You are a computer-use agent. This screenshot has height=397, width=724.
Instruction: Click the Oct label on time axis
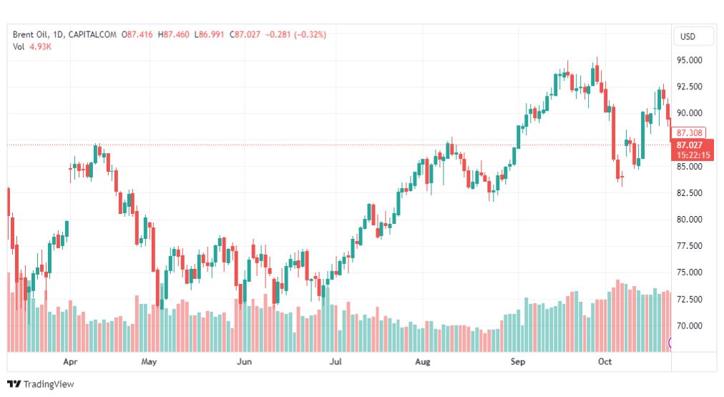605,361
